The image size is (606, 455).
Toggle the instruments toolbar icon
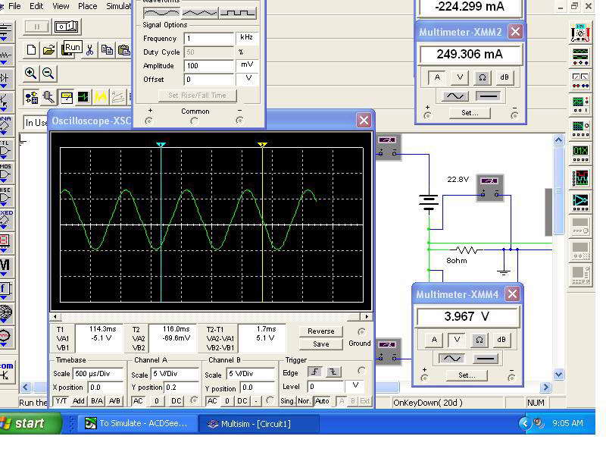(66, 97)
